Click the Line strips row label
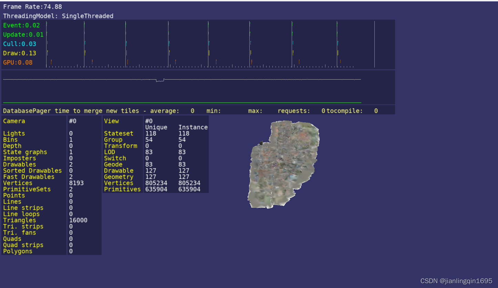The height and width of the screenshot is (288, 498). [x=23, y=208]
